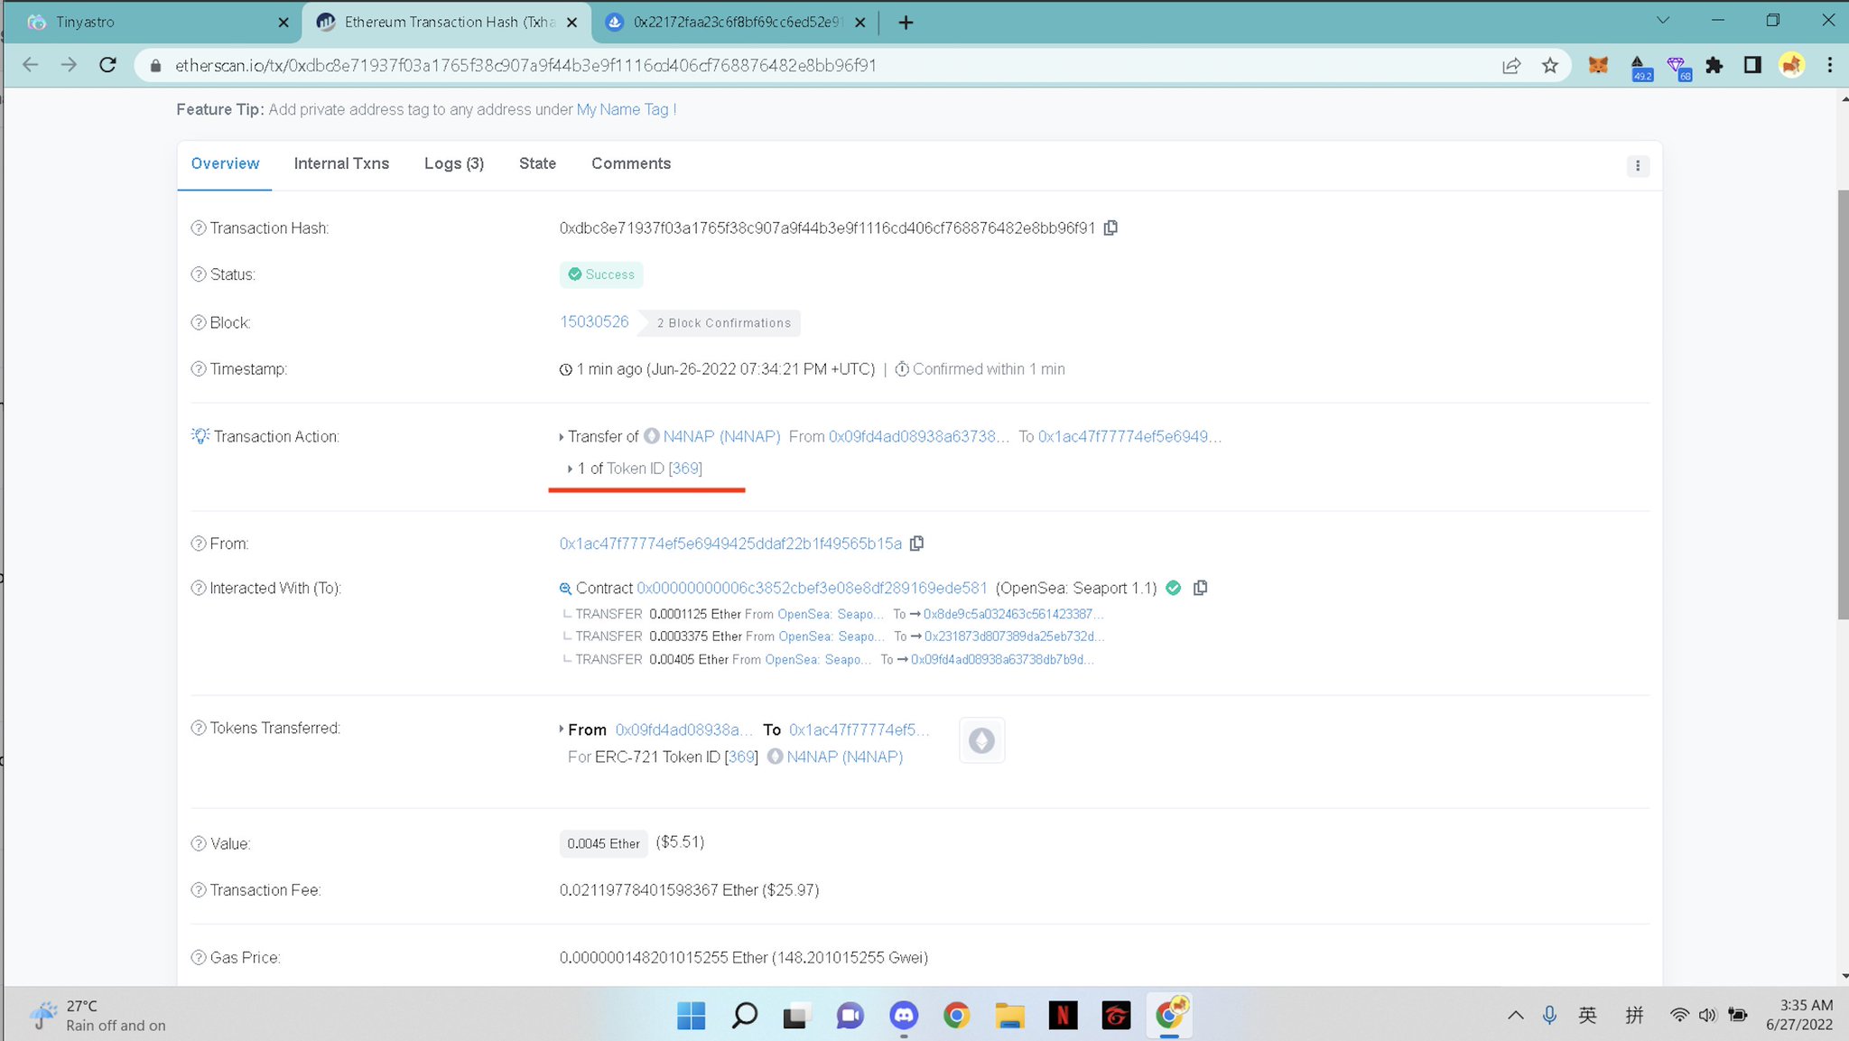
Task: Click the help icon next to Transaction Fee
Action: [199, 889]
